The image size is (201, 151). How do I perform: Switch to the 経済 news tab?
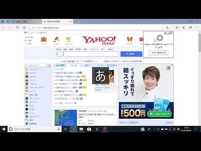tap(87, 65)
